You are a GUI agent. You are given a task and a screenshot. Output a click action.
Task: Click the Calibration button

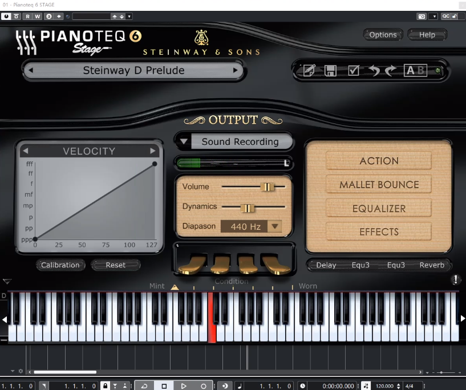click(60, 265)
